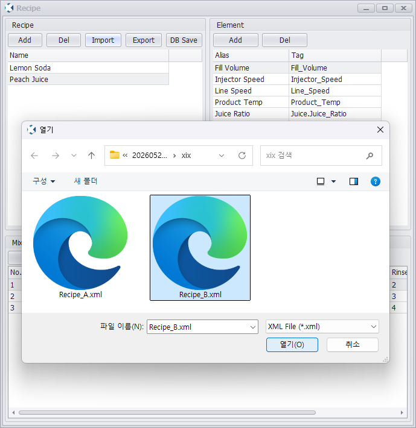Viewport: 416px width, 428px height.
Task: Click DB Save button
Action: (184, 40)
